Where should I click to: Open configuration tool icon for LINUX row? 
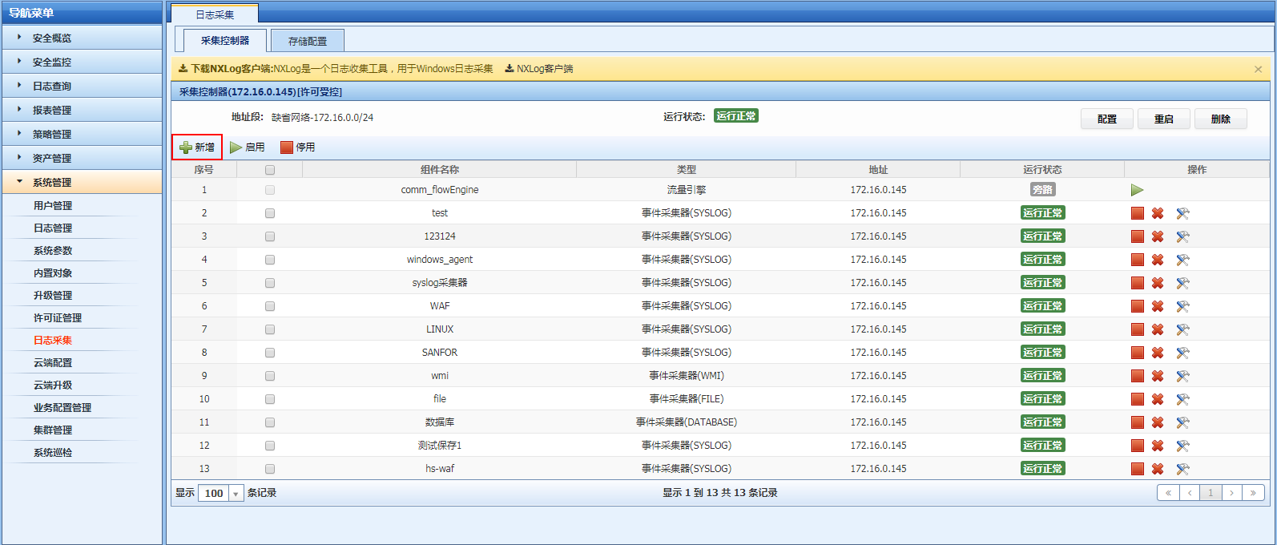(x=1182, y=329)
